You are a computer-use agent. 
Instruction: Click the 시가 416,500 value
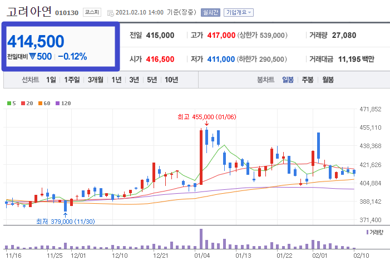[x=160, y=59]
